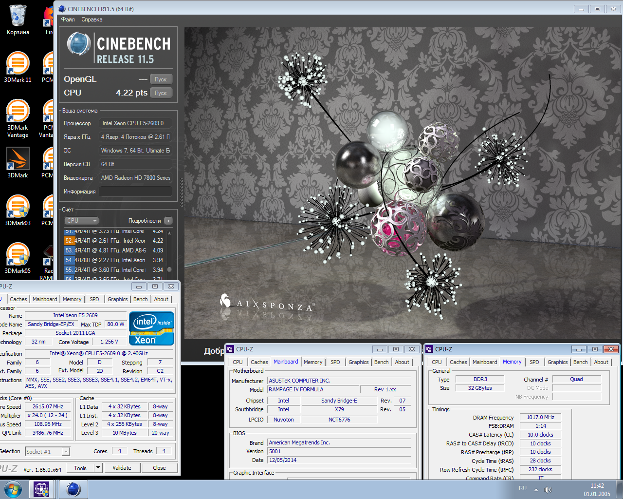
Task: Switch to Caches tab in middle CPU-Z
Action: tap(259, 362)
